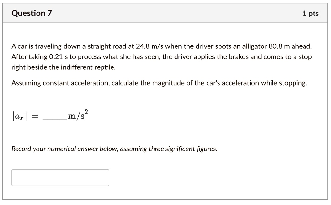Viewport: 331px width, 205px height.
Task: Click the italicized recording instructions text
Action: coord(114,149)
